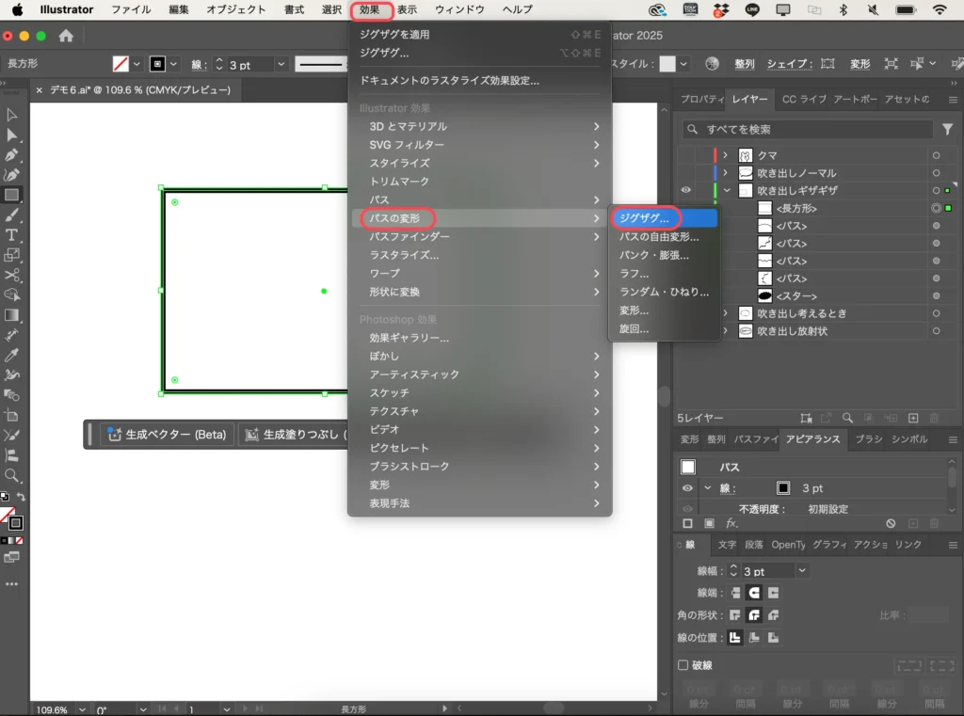The image size is (964, 716).
Task: Collapse the 吹き出しギザギザ layer
Action: click(726, 190)
